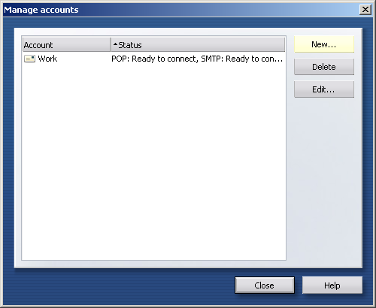Click the blank panel area below Edit...
Screen dimensions: 376x308
click(324, 180)
